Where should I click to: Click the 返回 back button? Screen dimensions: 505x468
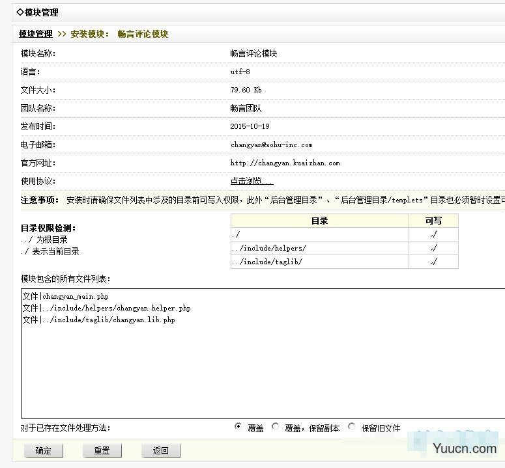(160, 450)
